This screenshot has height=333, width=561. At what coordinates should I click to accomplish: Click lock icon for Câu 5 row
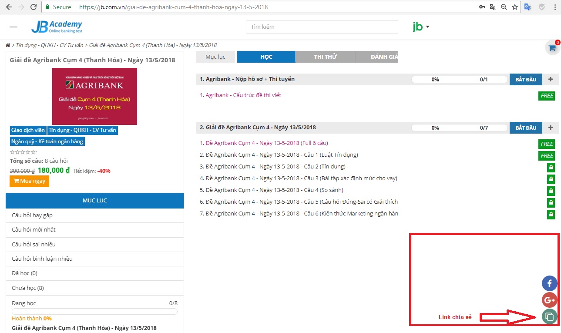point(551,202)
